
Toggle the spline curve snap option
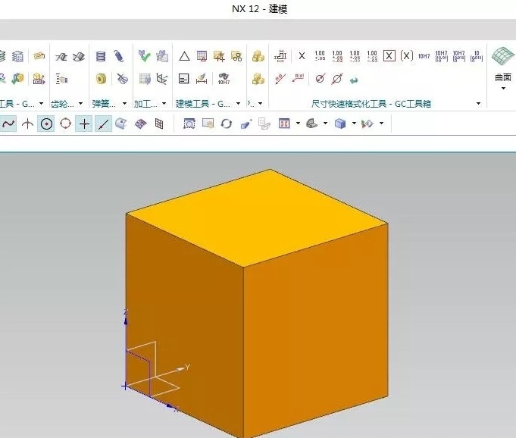(8, 124)
